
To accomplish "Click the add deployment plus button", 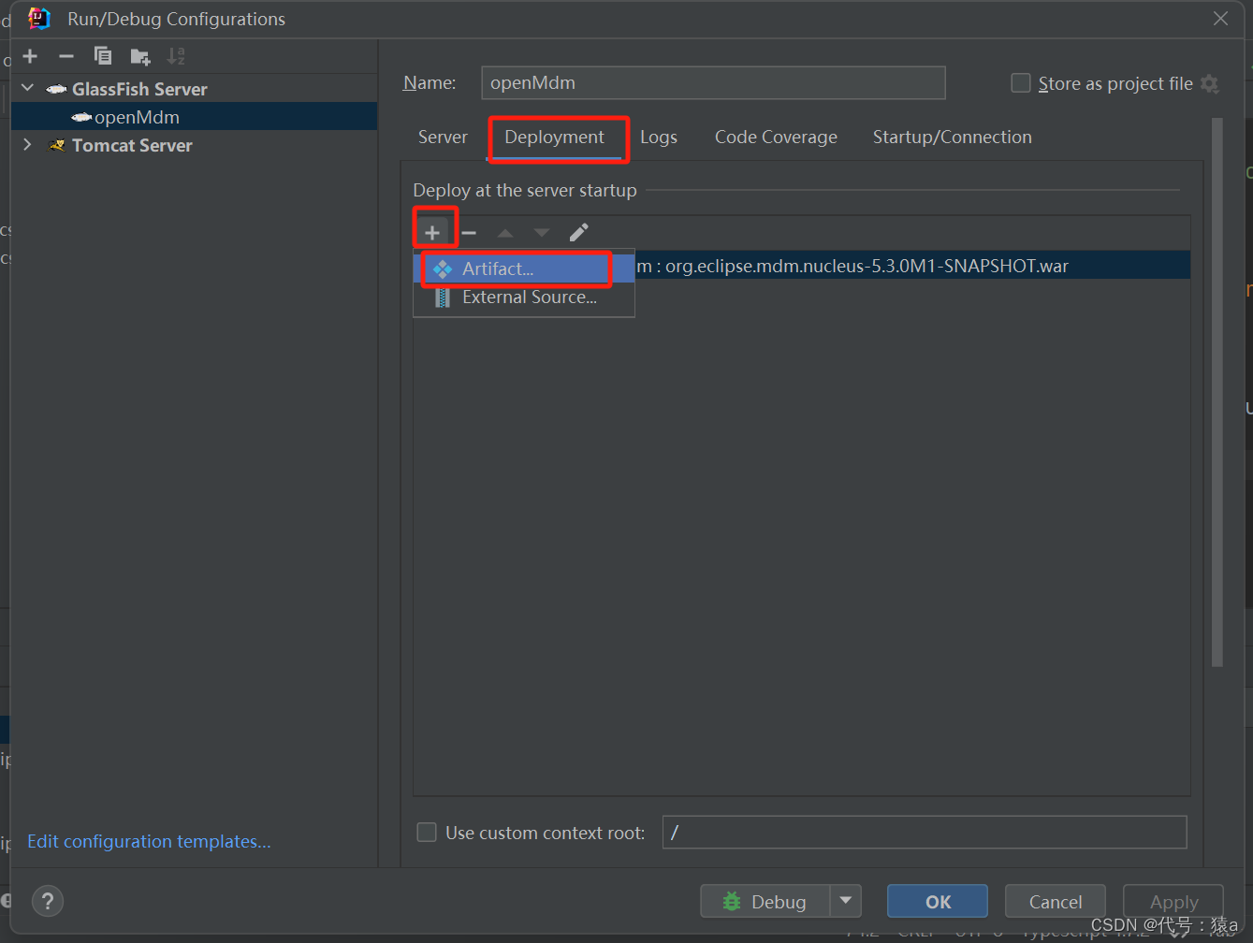I will click(x=432, y=232).
